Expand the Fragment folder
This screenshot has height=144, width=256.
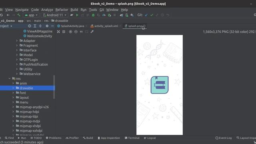tap(17, 45)
